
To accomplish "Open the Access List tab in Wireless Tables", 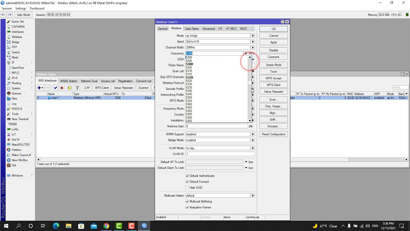I will 108,81.
